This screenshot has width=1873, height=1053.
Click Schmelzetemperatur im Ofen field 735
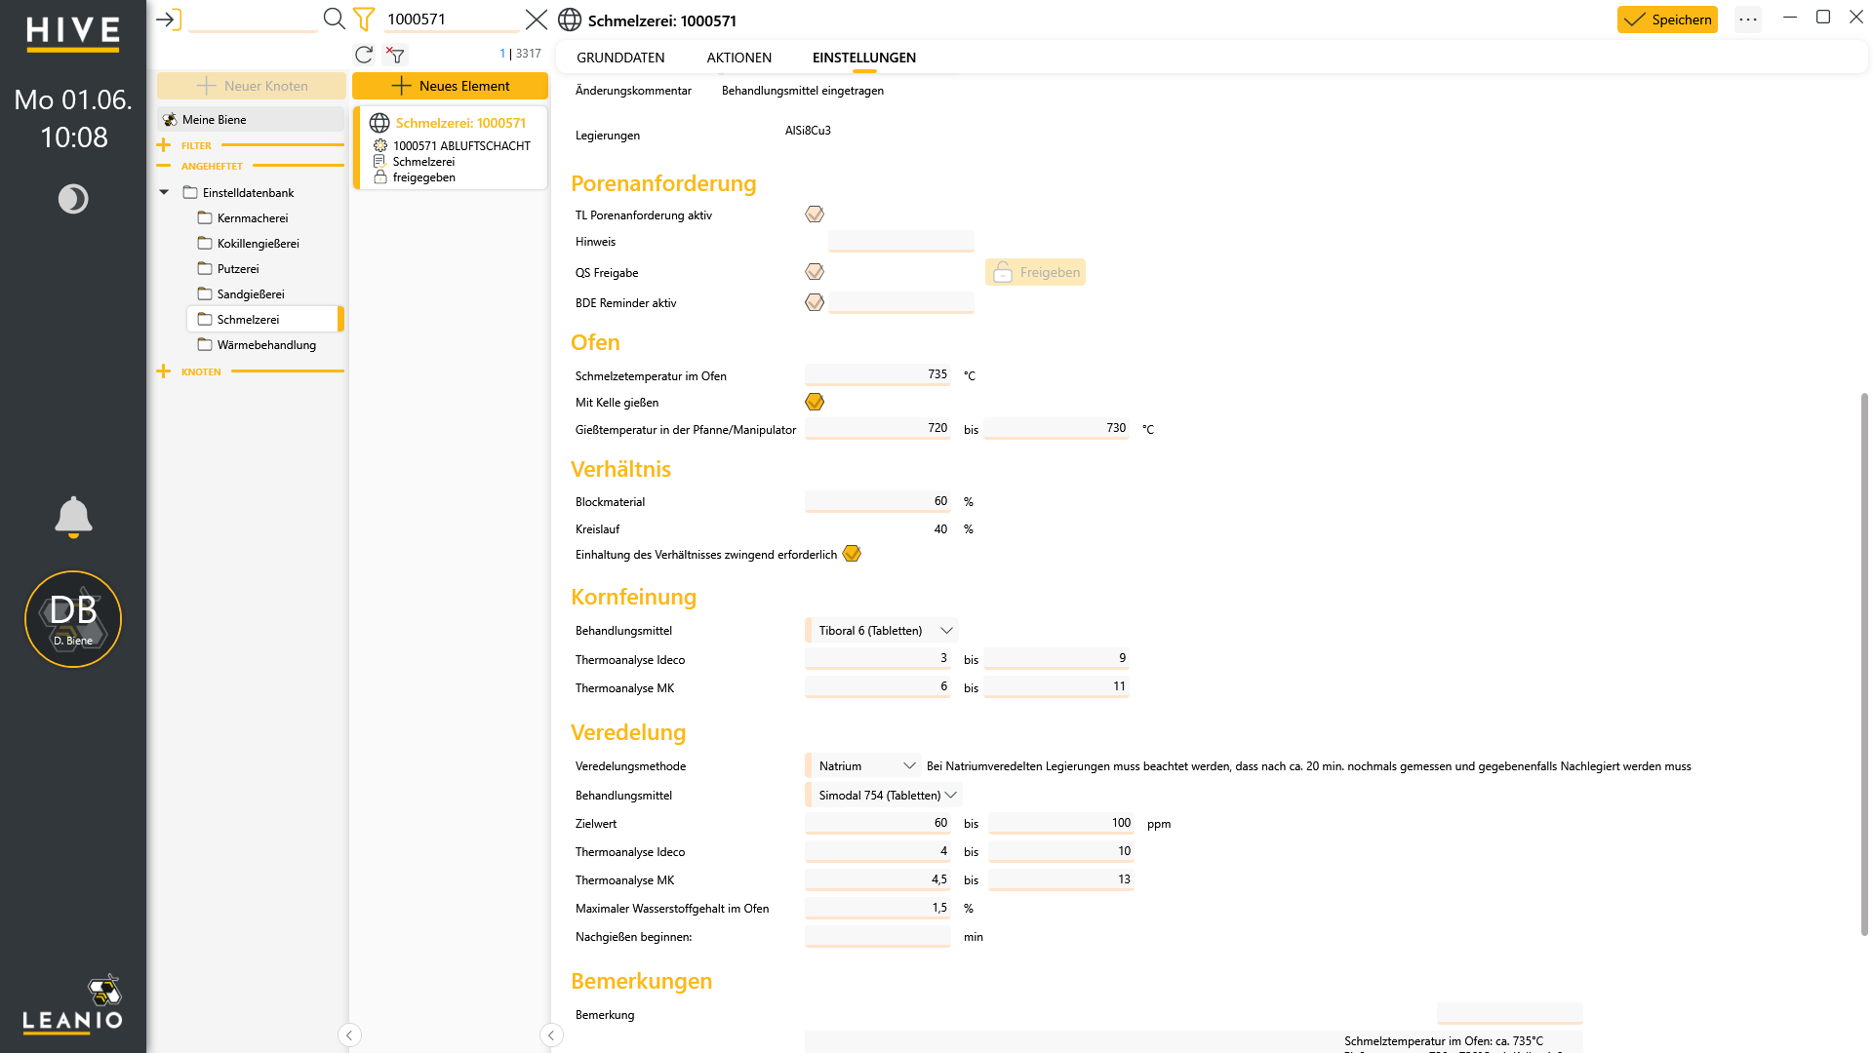[x=878, y=374]
